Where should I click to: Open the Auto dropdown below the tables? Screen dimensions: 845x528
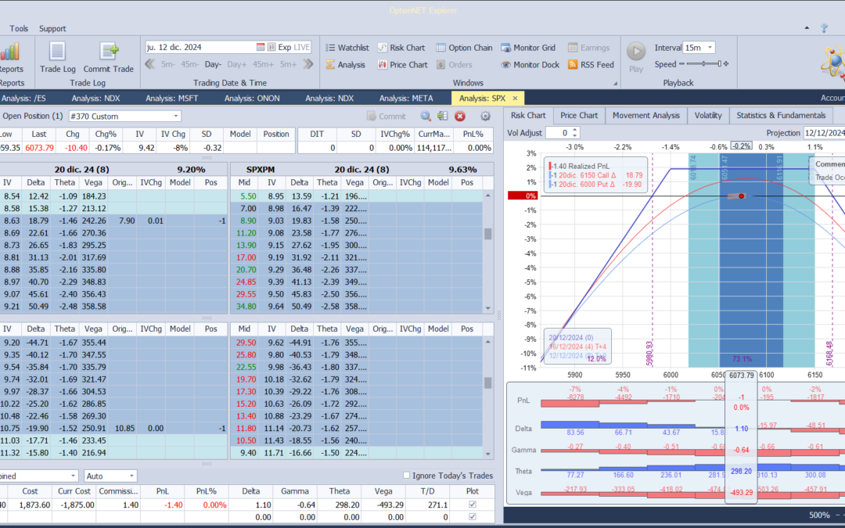click(x=131, y=476)
